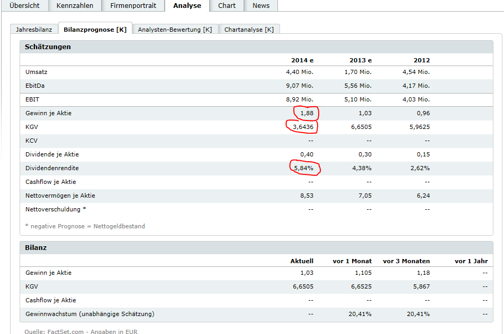Open the Analysten-Bewertung [K] sub-tab
504x334 pixels.
pos(175,30)
